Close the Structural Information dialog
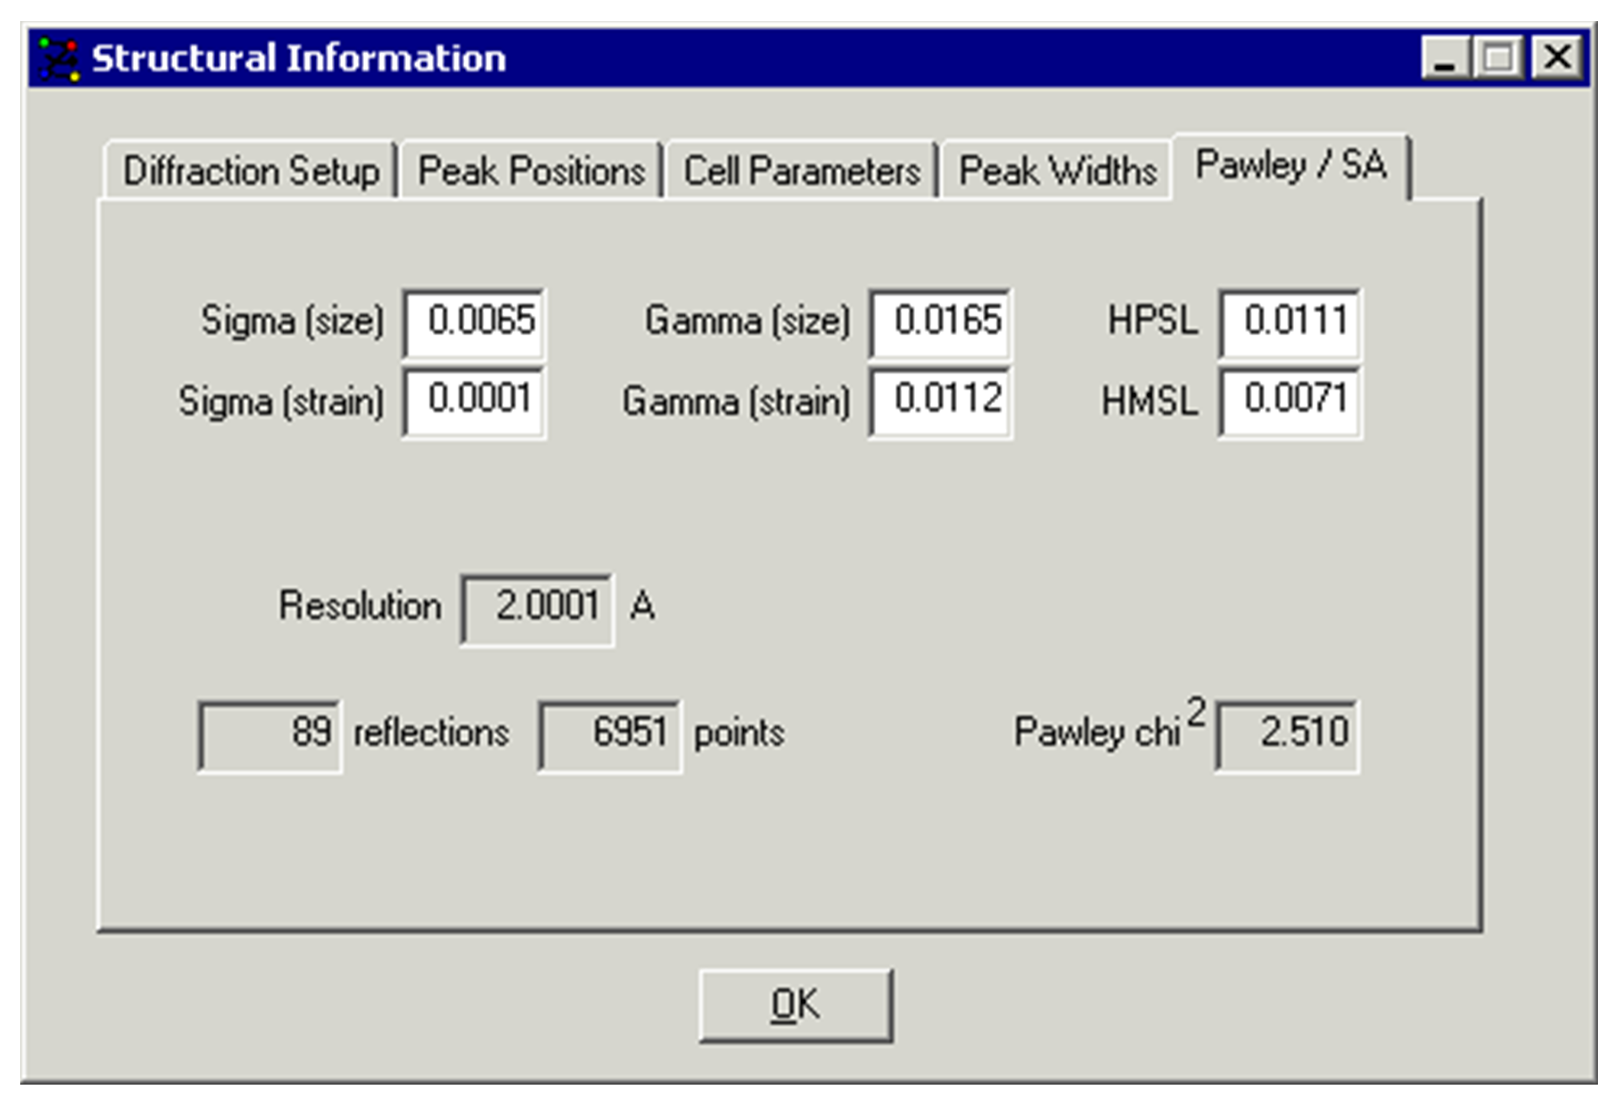 [1556, 59]
